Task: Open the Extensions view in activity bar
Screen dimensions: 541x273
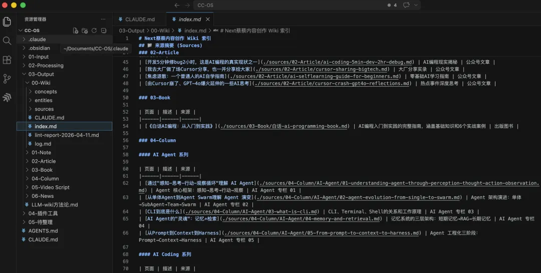Action: (x=7, y=60)
